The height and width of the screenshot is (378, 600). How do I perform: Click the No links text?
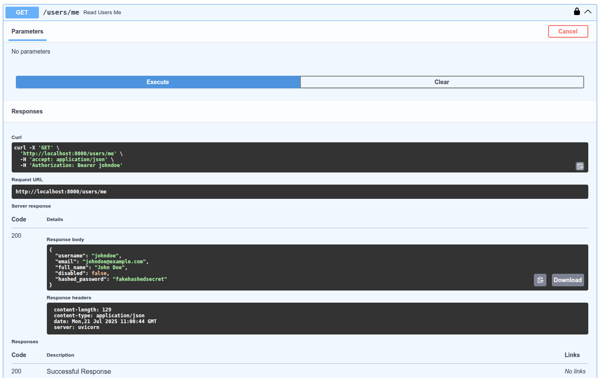click(575, 371)
